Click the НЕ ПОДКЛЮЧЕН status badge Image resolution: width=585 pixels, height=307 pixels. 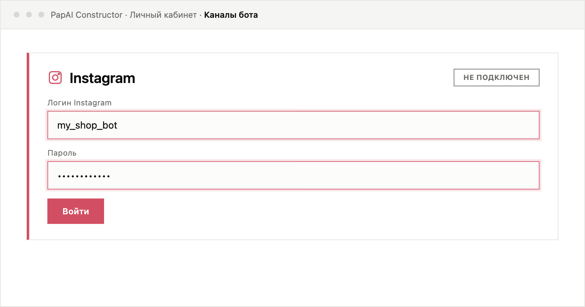(496, 78)
